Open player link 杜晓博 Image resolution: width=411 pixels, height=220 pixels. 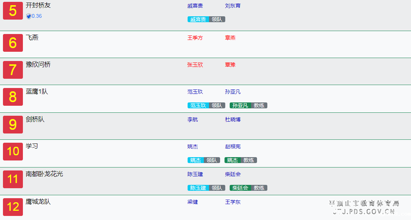click(233, 119)
